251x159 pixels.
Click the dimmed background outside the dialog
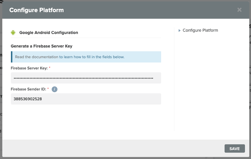coord(1,80)
